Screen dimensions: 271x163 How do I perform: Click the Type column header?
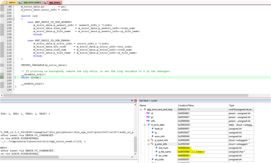pyautogui.click(x=241, y=105)
